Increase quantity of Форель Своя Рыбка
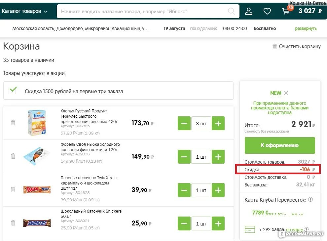Screen dimensions: 327x241 [218, 157]
